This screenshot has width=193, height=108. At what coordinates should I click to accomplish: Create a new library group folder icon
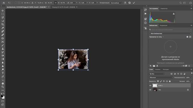point(154,66)
